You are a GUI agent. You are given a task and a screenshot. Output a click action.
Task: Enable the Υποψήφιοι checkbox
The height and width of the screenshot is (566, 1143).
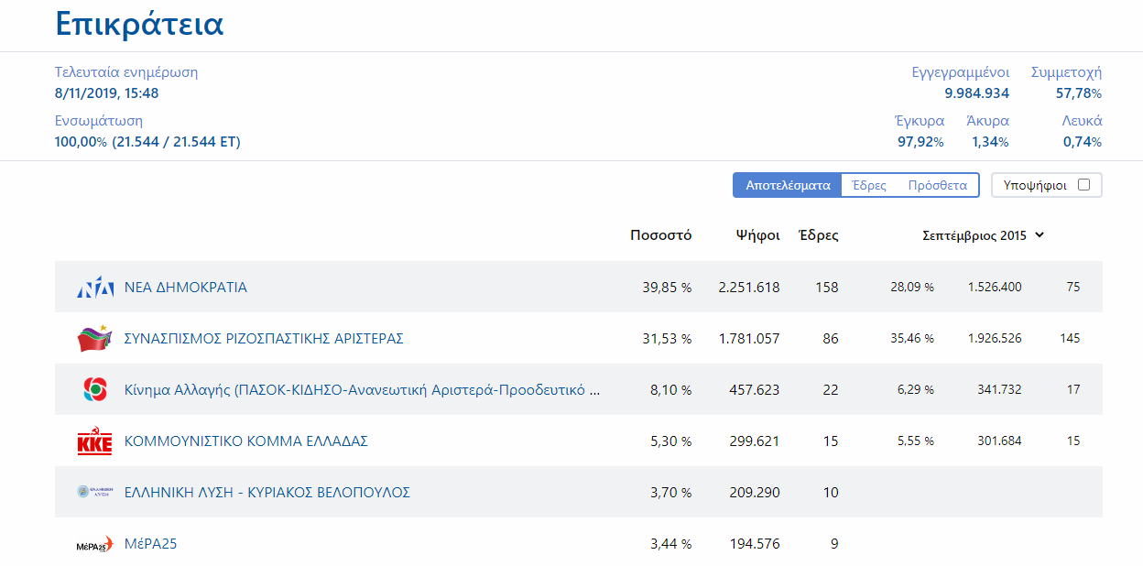(1083, 185)
